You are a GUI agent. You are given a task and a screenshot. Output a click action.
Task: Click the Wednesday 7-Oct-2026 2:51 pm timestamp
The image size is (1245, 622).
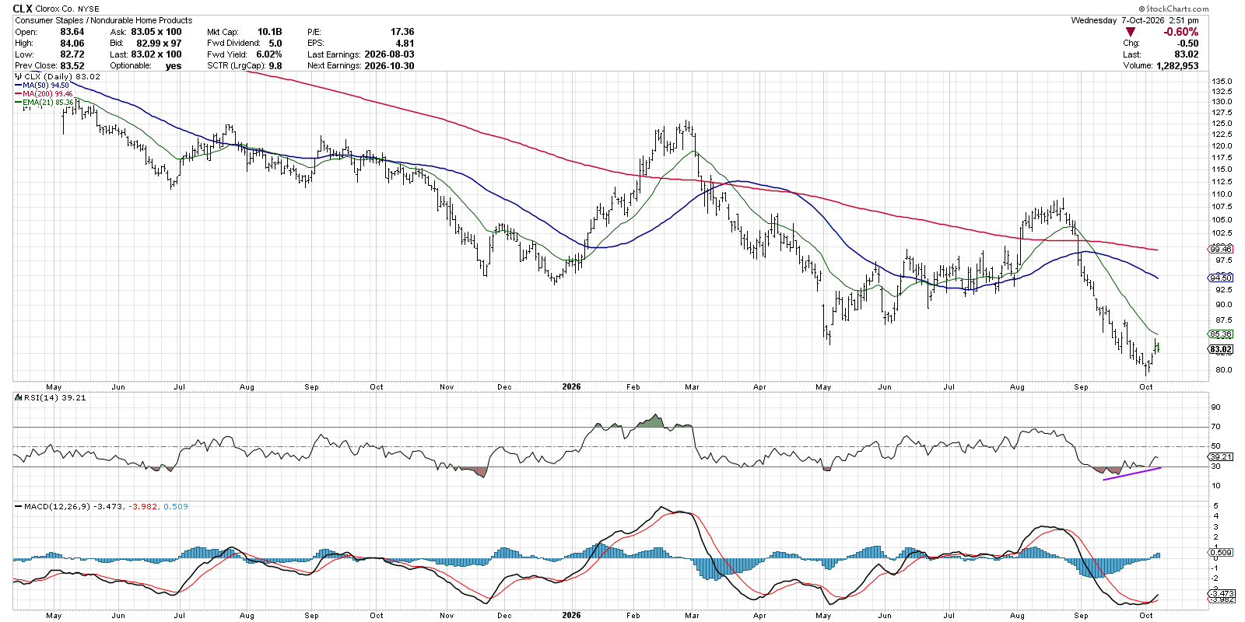click(x=1135, y=20)
